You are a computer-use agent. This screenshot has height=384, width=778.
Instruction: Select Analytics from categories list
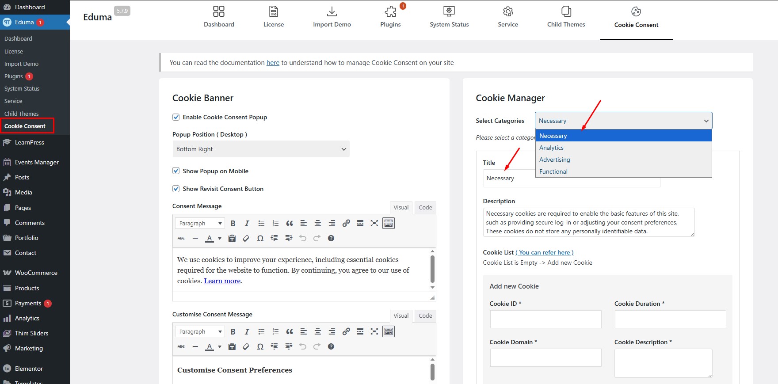pyautogui.click(x=552, y=148)
